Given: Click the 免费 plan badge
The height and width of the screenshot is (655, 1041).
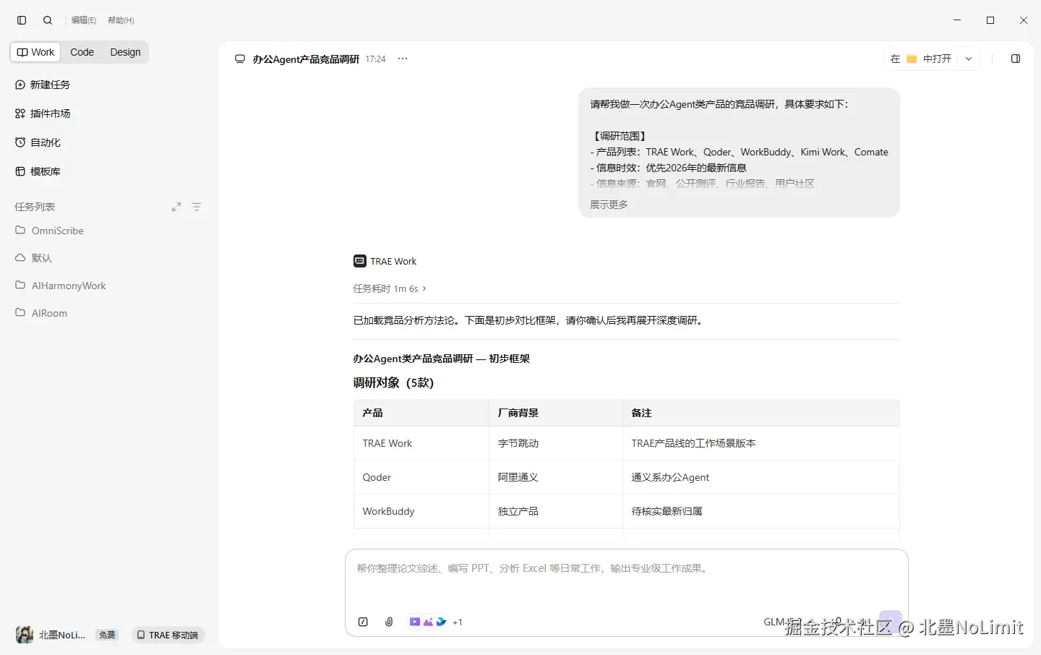Looking at the screenshot, I should coord(107,635).
